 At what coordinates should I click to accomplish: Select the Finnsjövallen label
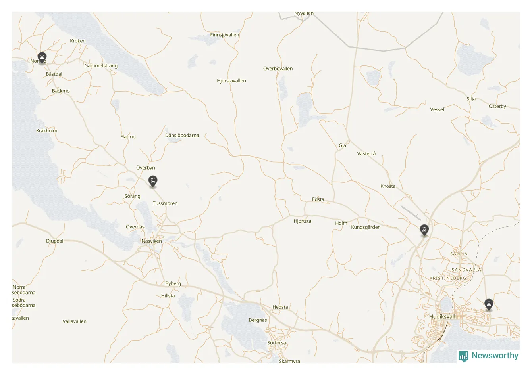(x=225, y=35)
